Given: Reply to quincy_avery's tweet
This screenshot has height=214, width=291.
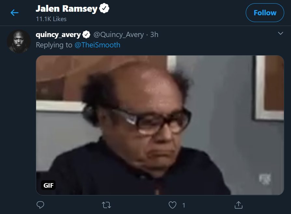Looking at the screenshot, I should pos(40,205).
